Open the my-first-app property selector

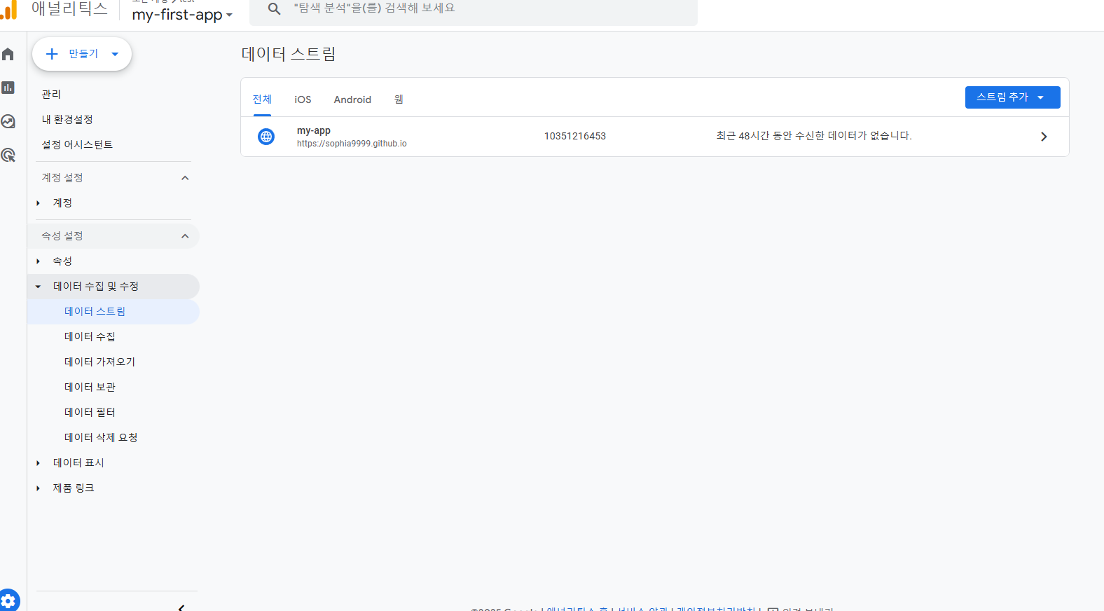tap(182, 15)
